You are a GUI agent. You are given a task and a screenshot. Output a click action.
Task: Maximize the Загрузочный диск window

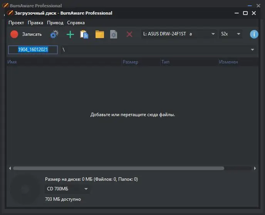245,13
